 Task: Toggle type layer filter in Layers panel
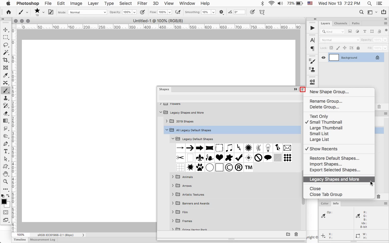coord(365,31)
